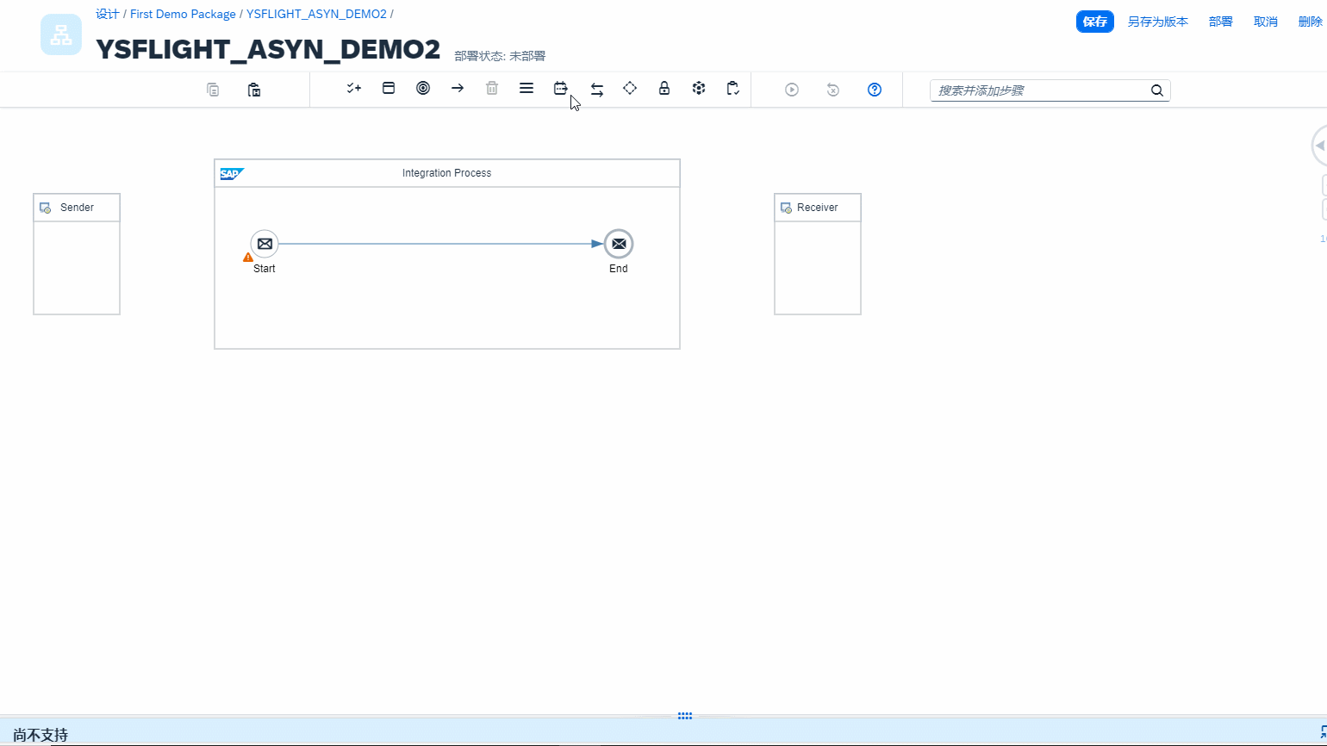
Task: Open the Persistence cube icon
Action: point(699,89)
